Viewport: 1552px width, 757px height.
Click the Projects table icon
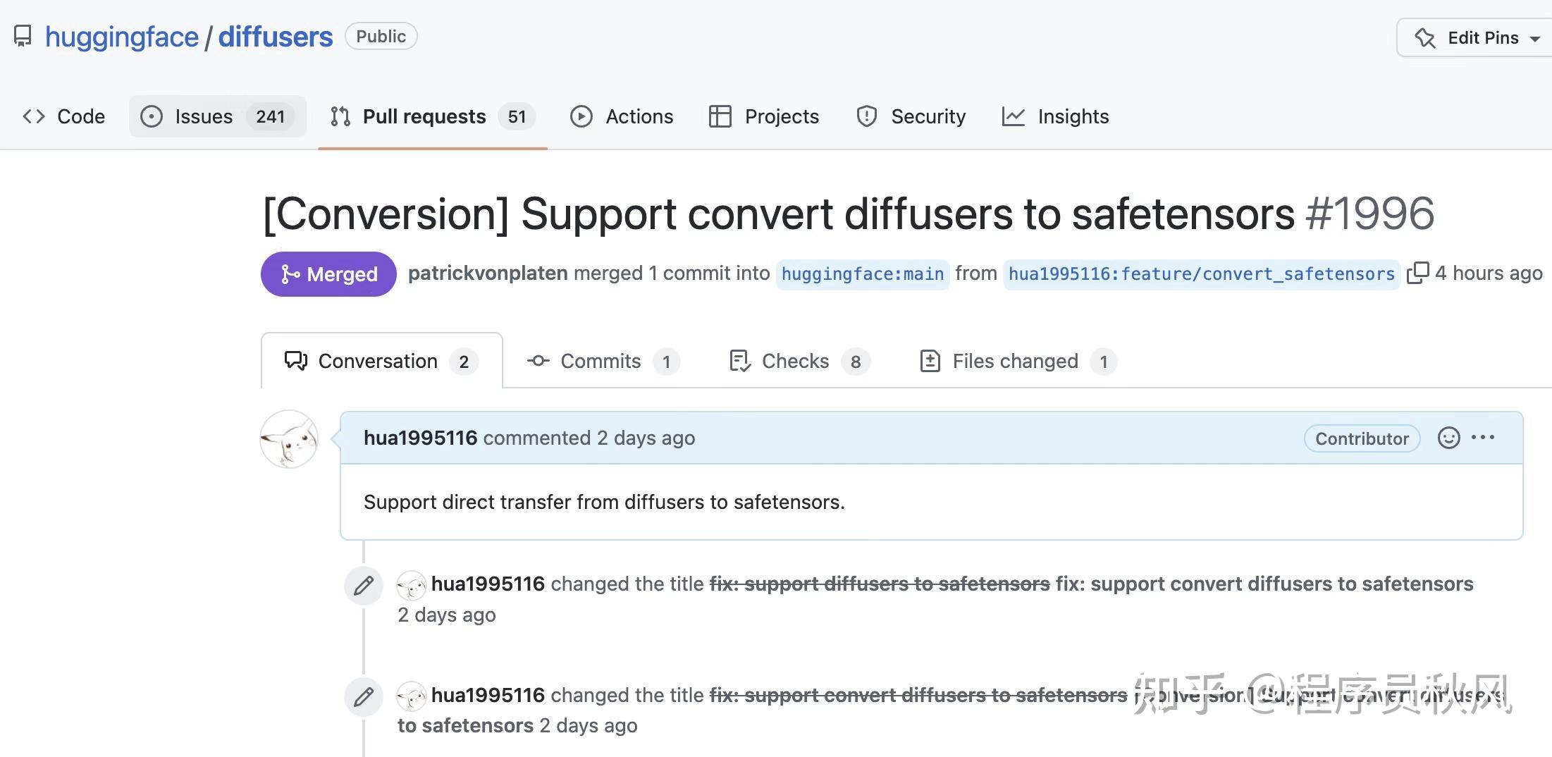(720, 116)
